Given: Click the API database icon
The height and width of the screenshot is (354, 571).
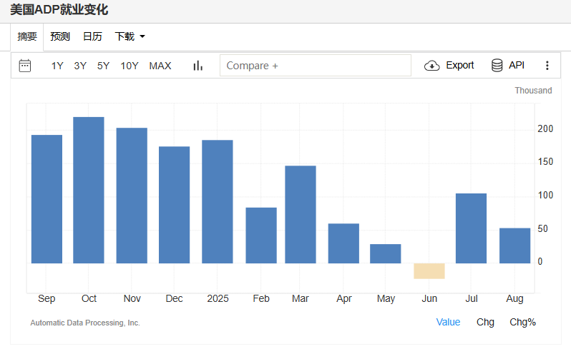Looking at the screenshot, I should click(497, 66).
